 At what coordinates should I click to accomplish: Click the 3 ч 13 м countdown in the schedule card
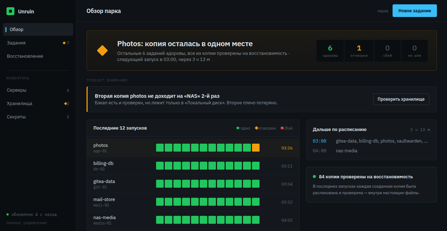pos(420,130)
